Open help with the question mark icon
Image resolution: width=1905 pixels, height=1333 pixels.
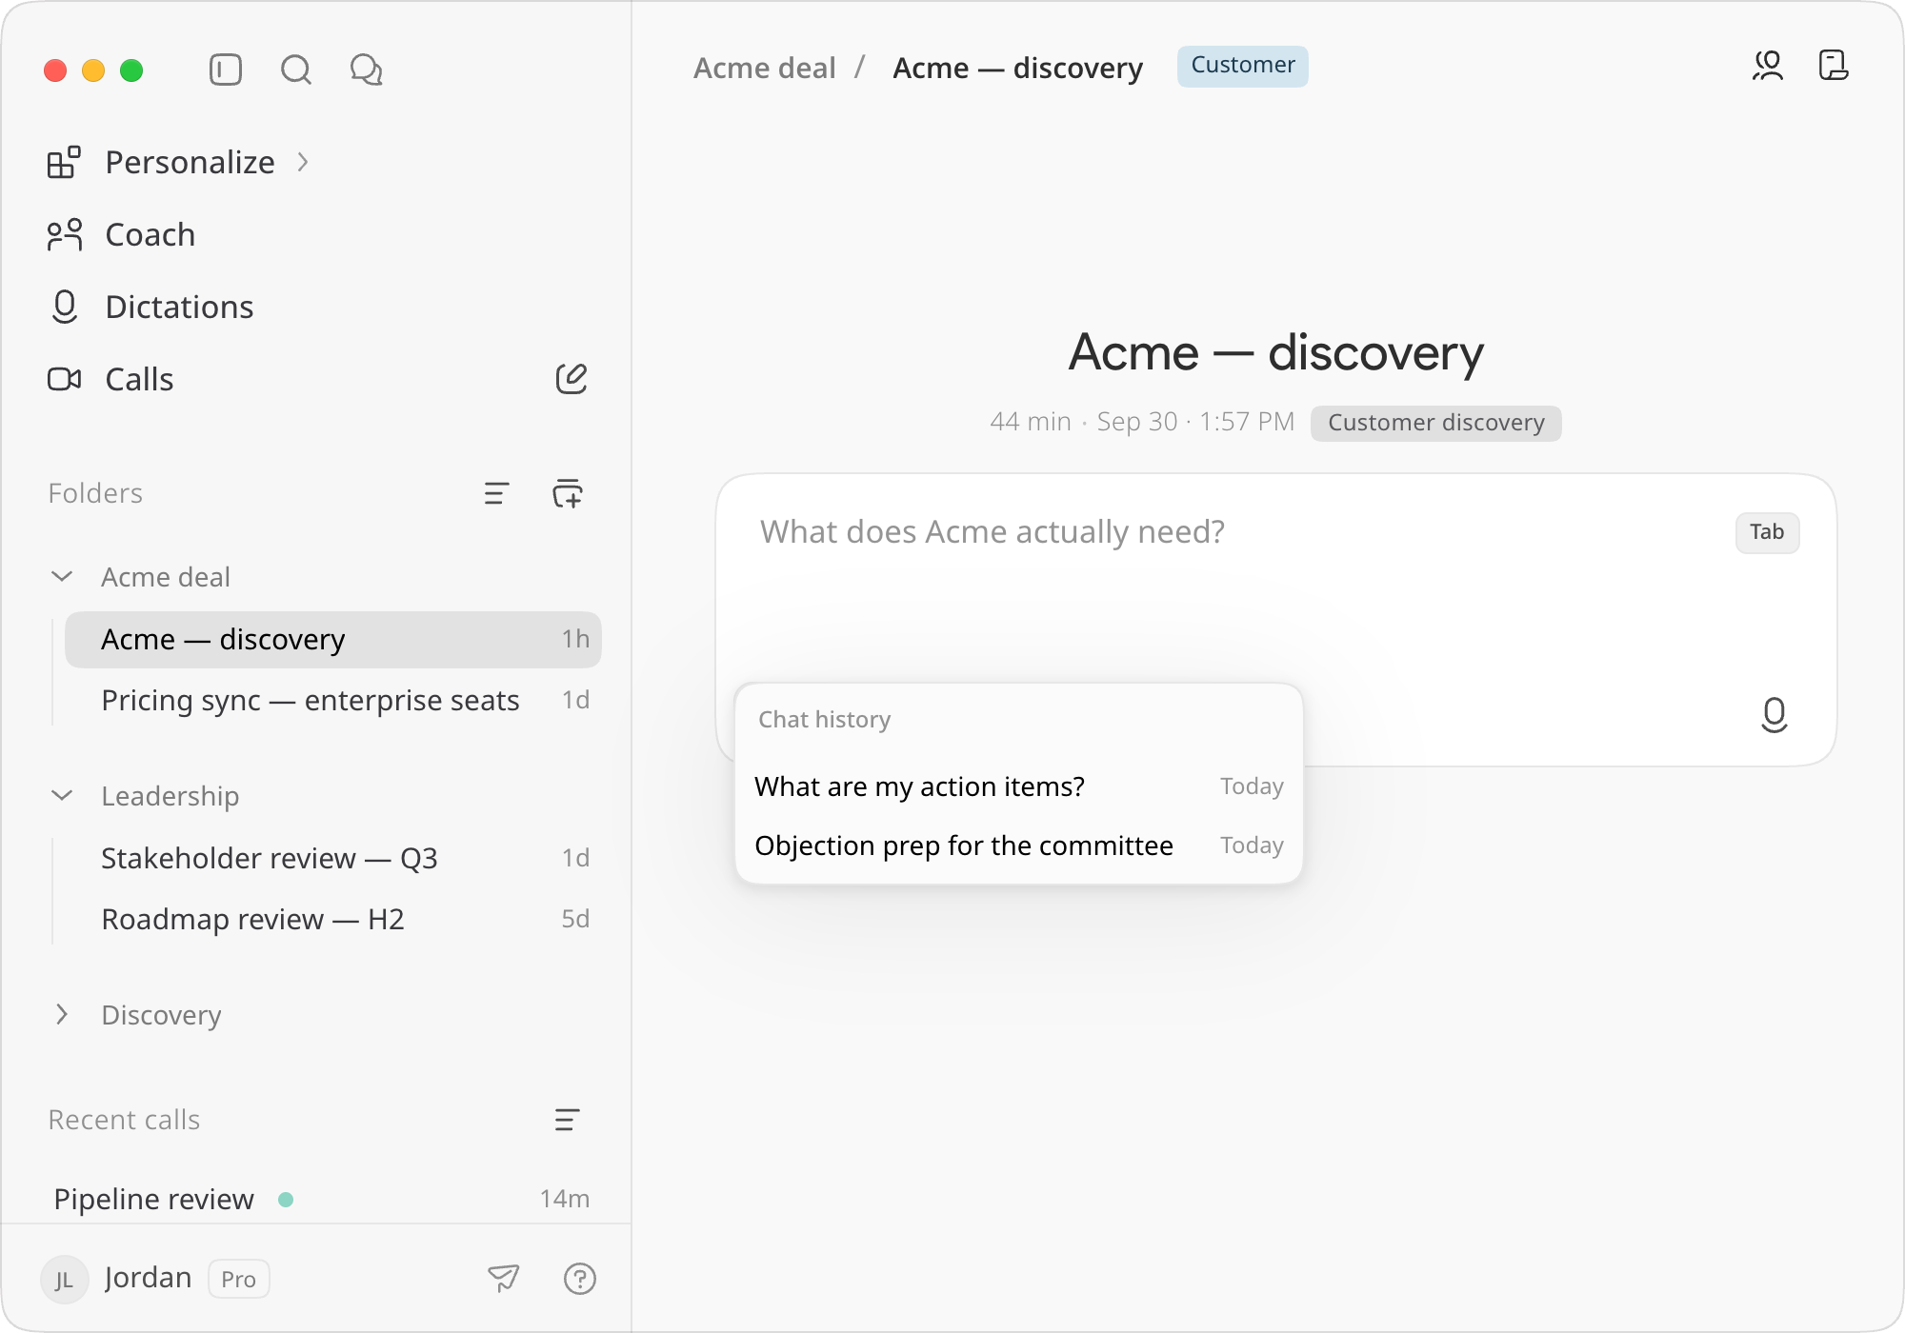point(580,1278)
